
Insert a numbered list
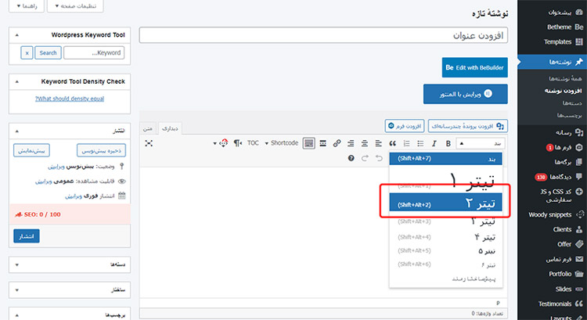[x=406, y=143]
